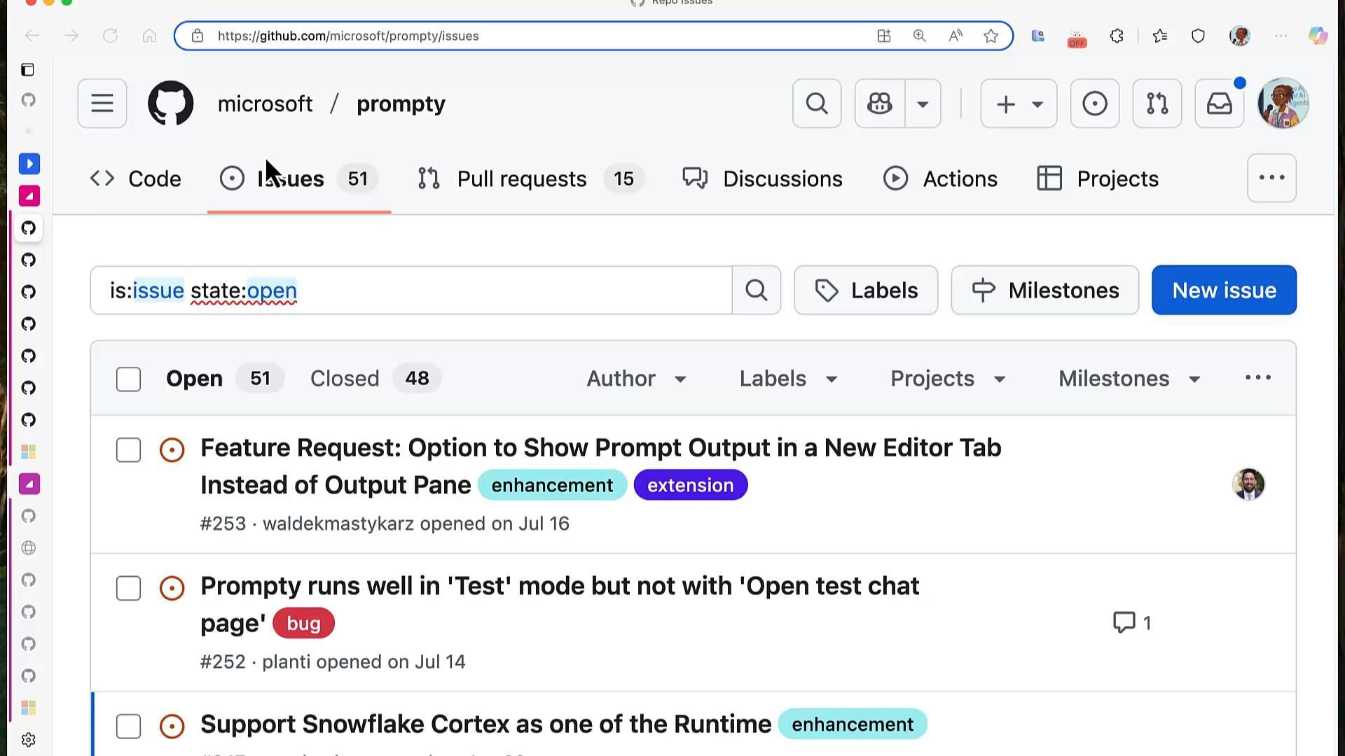The image size is (1345, 756).
Task: Expand the Author filter dropdown
Action: 636,379
